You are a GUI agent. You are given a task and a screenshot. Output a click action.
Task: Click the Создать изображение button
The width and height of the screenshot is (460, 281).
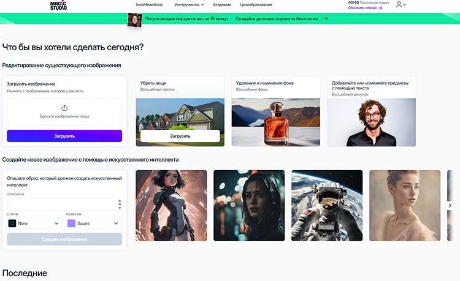64,239
